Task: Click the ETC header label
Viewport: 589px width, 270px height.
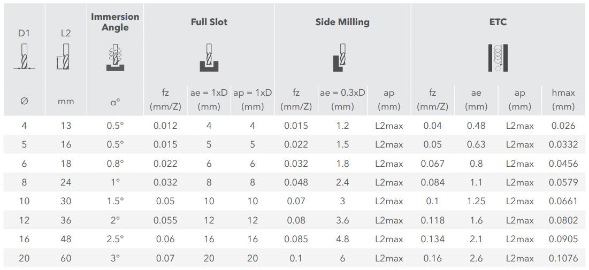Action: 498,22
